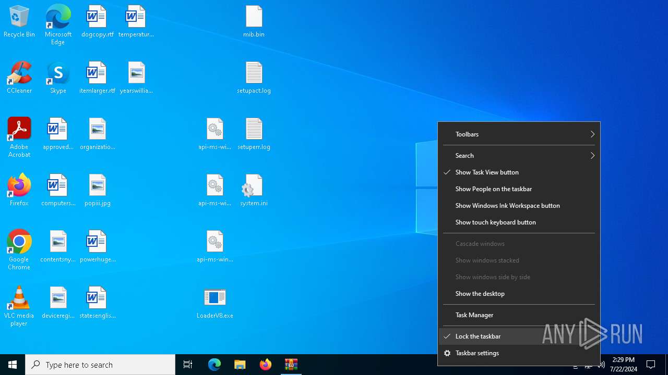The width and height of the screenshot is (668, 375).
Task: Select the computers... Word document
Action: (x=58, y=191)
